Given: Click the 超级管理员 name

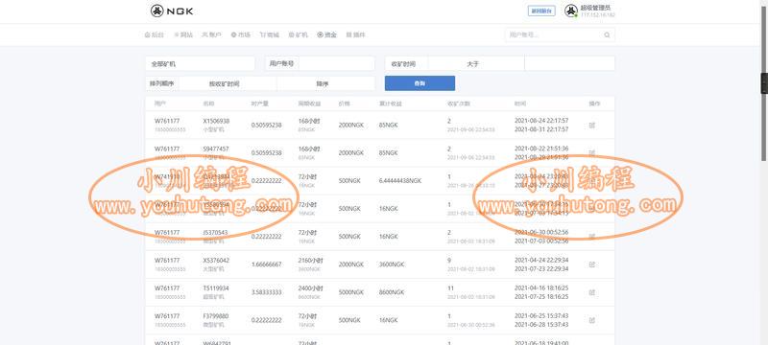Looking at the screenshot, I should coord(595,8).
